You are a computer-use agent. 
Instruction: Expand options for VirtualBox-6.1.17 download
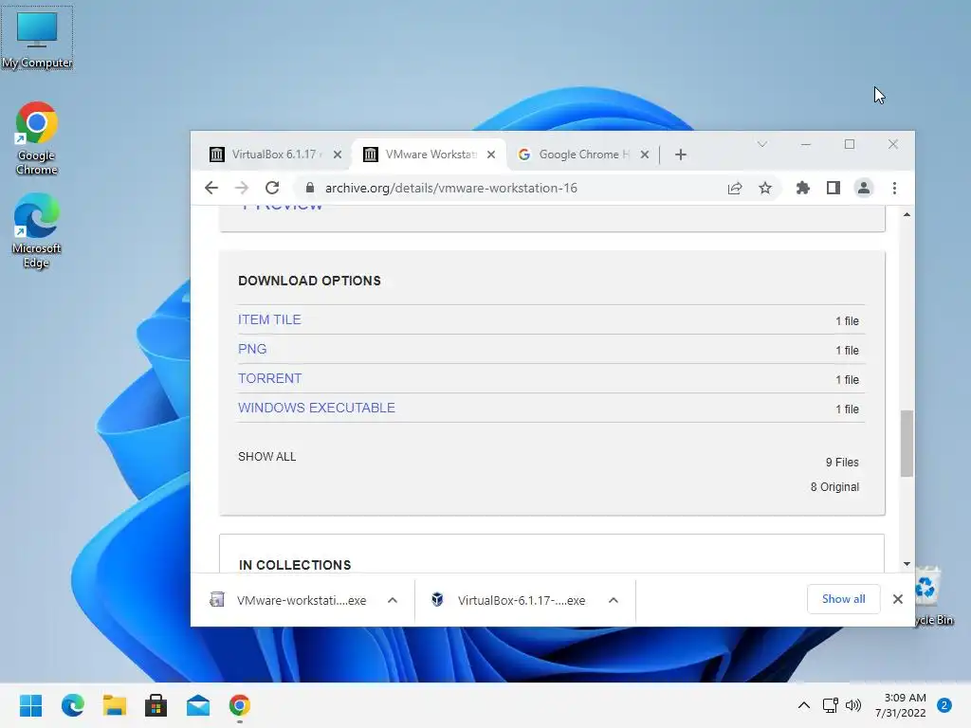point(614,600)
